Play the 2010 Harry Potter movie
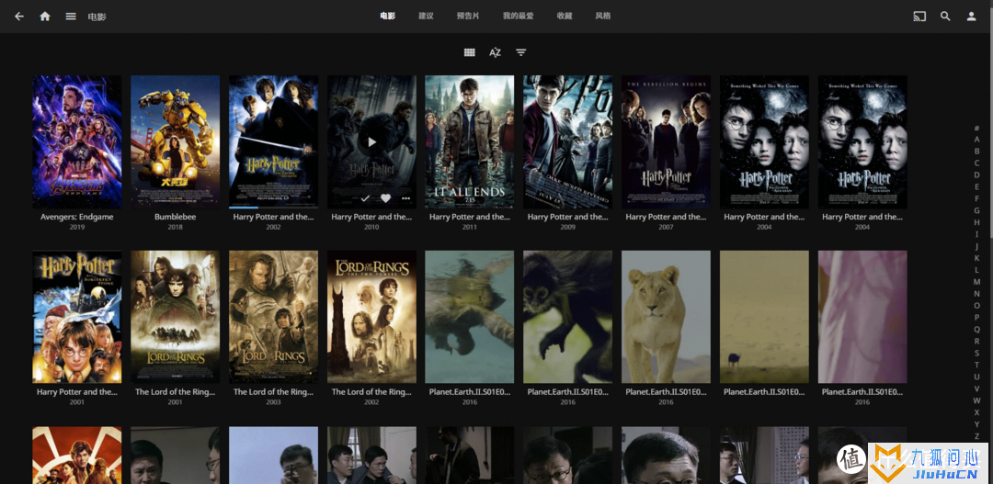 (x=371, y=142)
